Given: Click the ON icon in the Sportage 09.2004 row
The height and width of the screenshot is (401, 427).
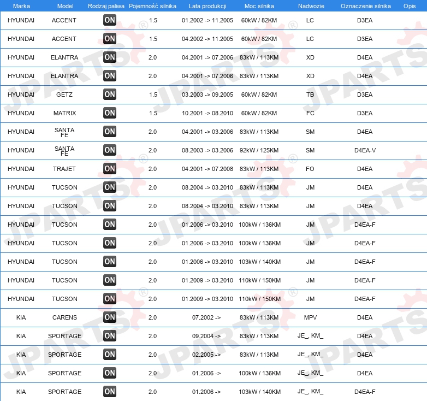Looking at the screenshot, I should (x=110, y=335).
